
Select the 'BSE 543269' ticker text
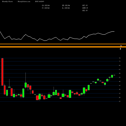40,2
